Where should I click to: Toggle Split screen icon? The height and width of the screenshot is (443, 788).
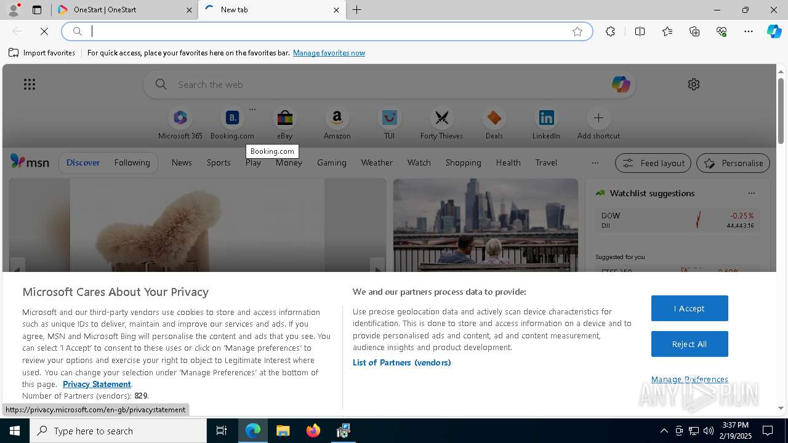click(x=640, y=31)
